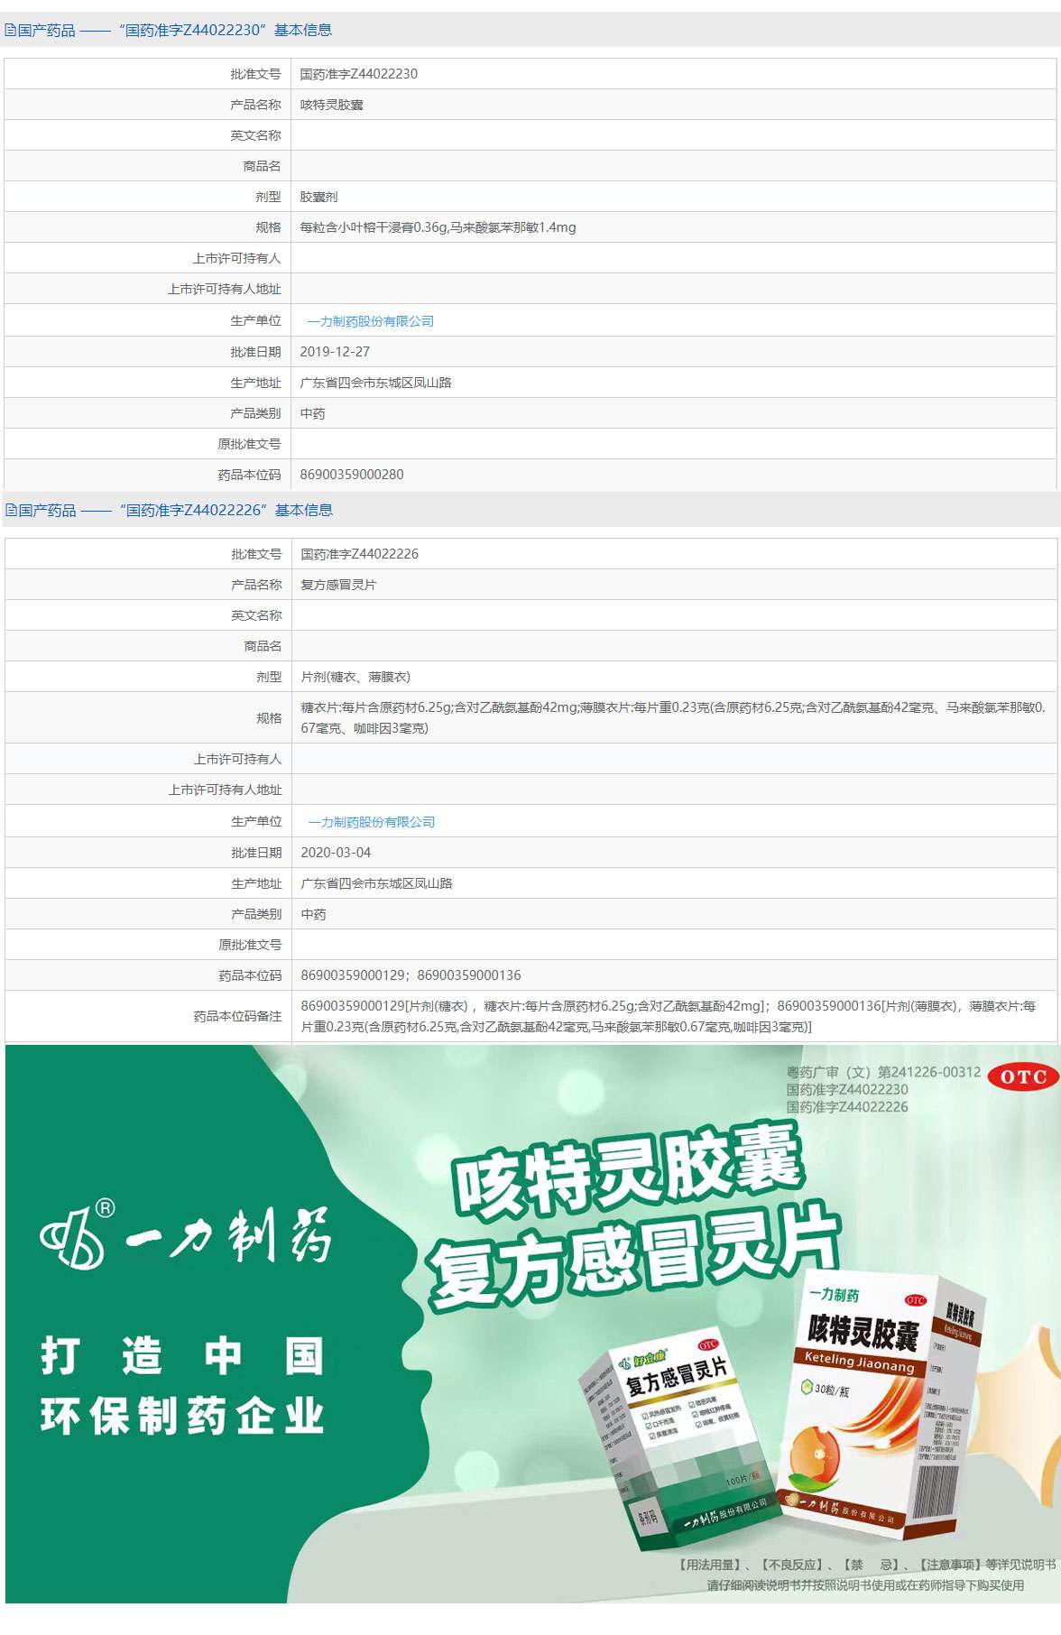Image resolution: width=1061 pixels, height=1635 pixels.
Task: Open the 一力制药股份有限公司 link in the Z44022230 table
Action: coord(371,321)
